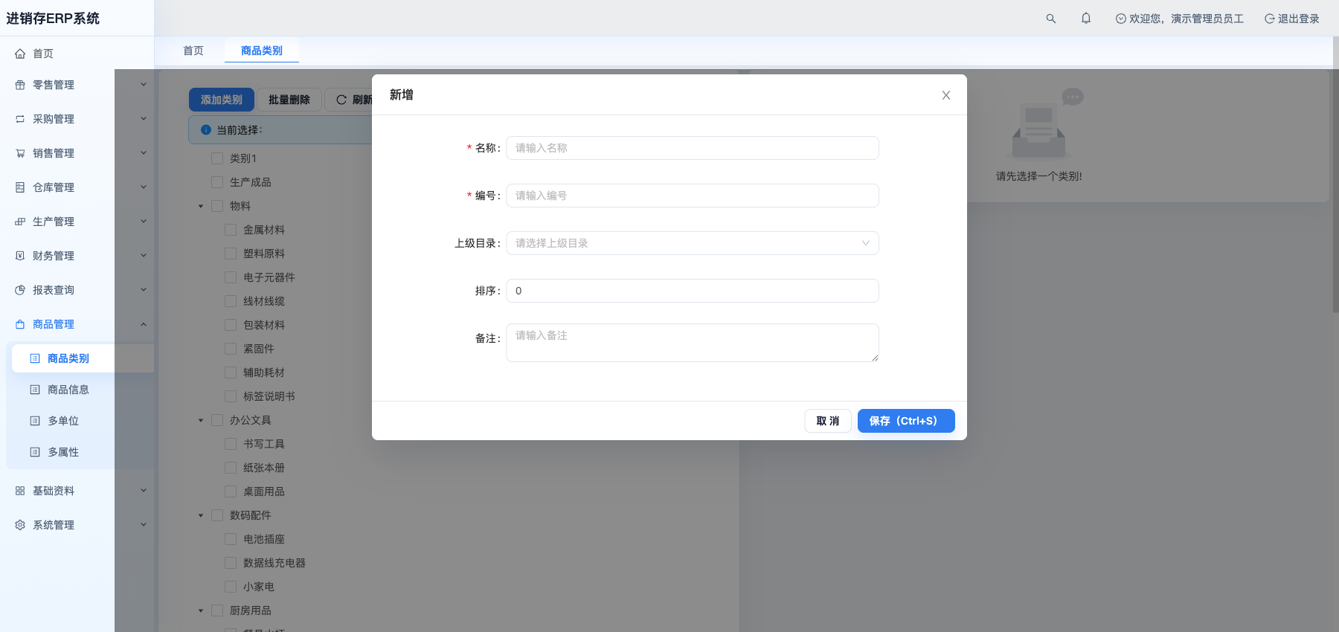Screen dimensions: 1339x632
Task: Click the 系统管理 gear icon
Action: pyautogui.click(x=20, y=525)
